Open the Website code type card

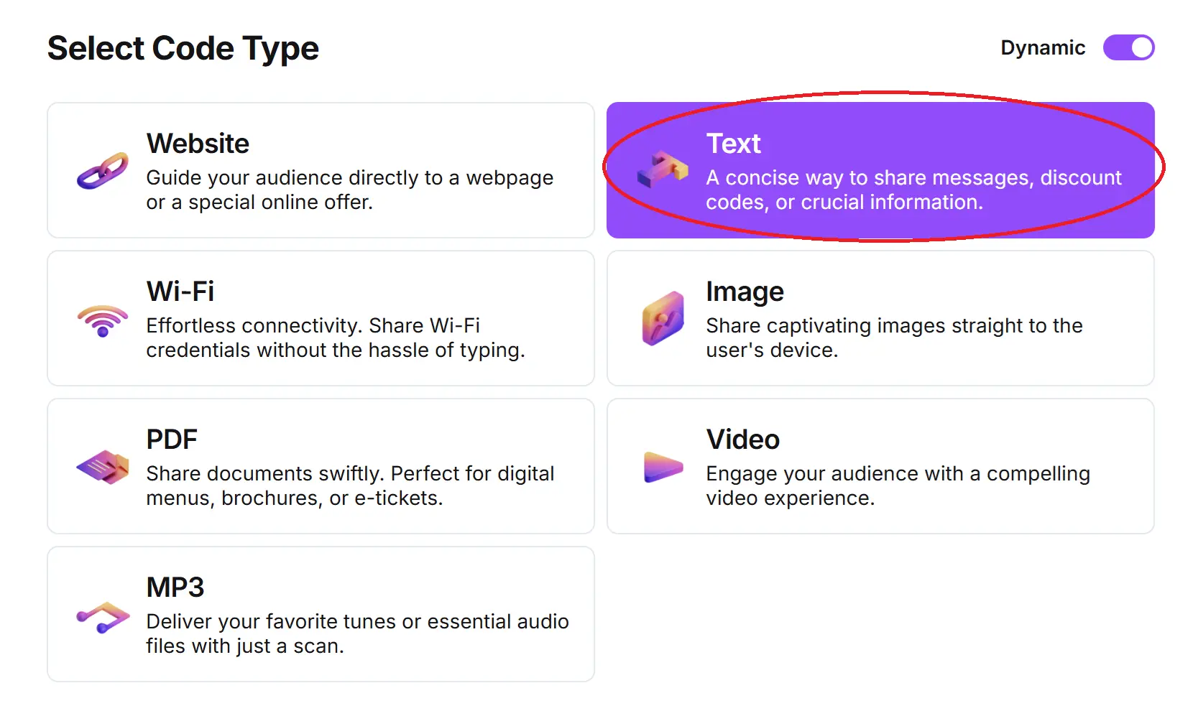coord(321,171)
